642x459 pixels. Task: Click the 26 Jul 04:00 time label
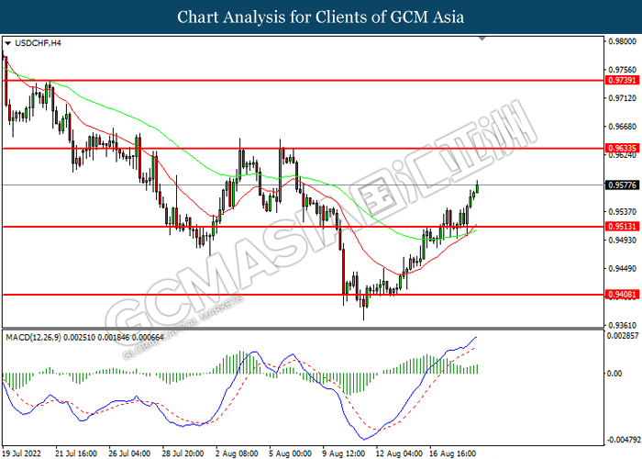pyautogui.click(x=129, y=453)
